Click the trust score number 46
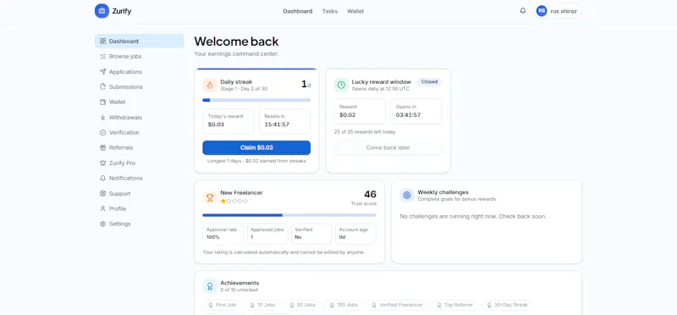 (370, 195)
